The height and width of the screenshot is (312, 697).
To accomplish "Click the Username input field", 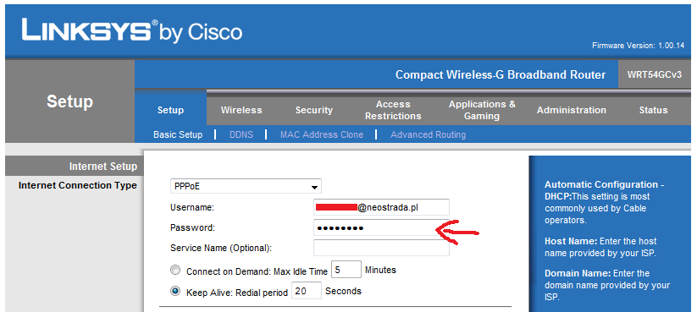I will (x=381, y=207).
